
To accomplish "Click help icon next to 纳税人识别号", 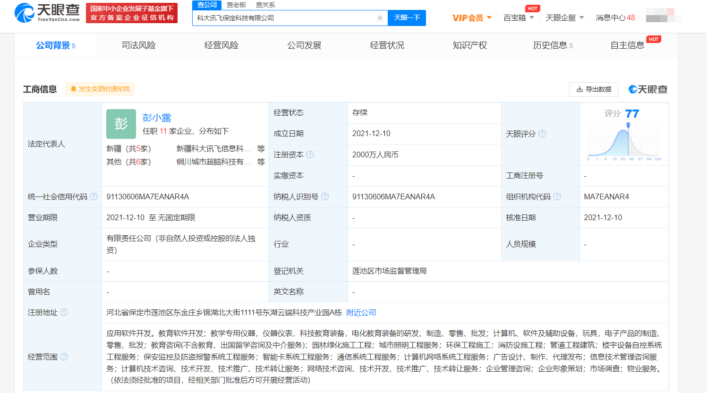I will (325, 196).
